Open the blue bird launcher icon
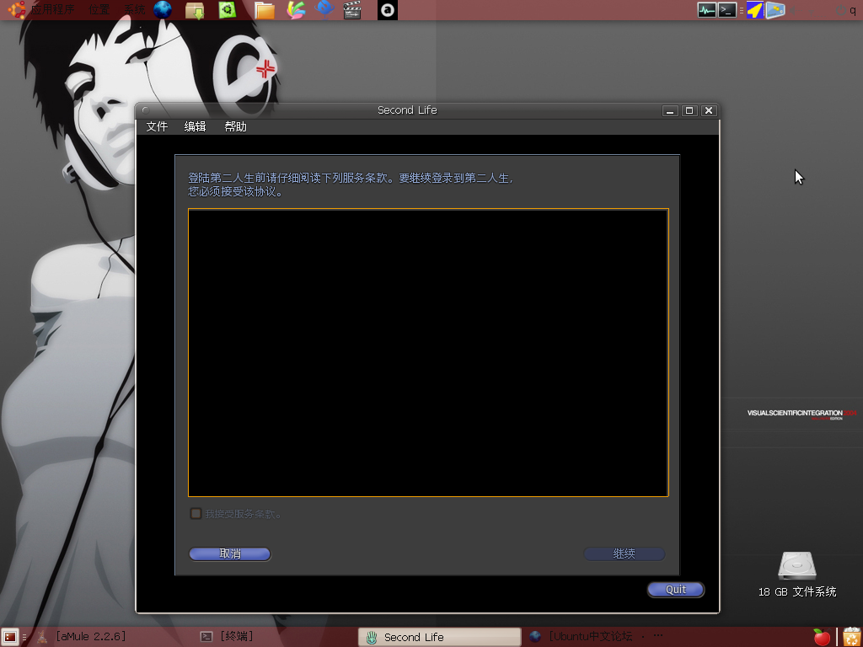 324,10
